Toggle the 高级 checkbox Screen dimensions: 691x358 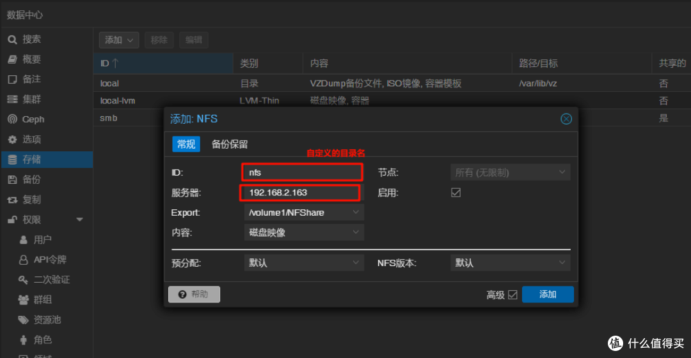(512, 295)
